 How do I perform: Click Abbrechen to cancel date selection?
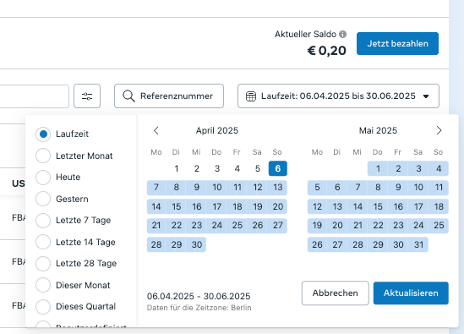point(336,293)
